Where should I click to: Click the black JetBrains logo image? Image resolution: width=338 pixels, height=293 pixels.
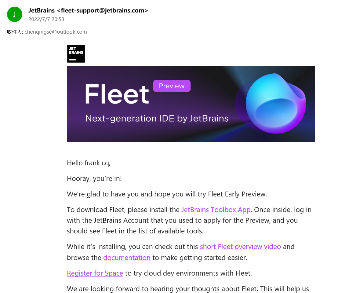click(76, 54)
